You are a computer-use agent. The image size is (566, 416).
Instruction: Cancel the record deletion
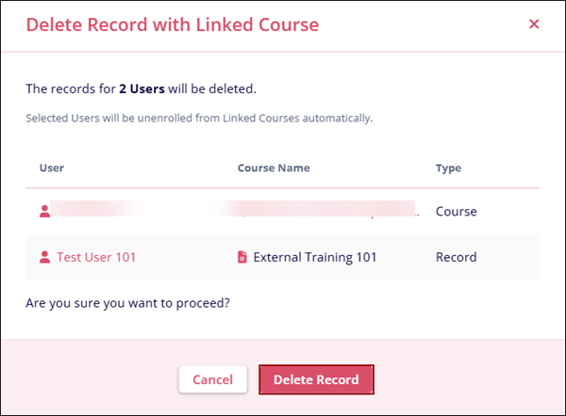(x=212, y=379)
